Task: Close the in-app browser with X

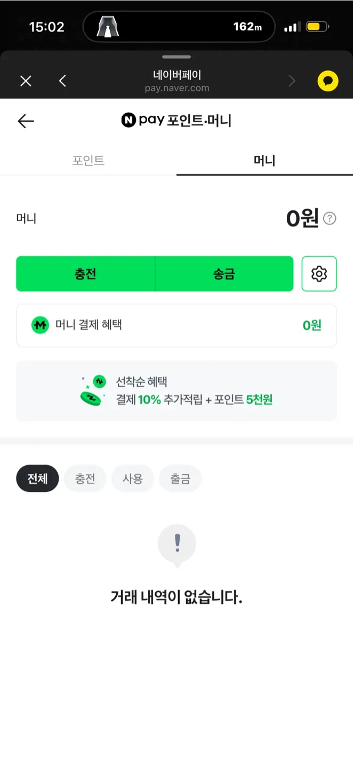Action: pyautogui.click(x=26, y=81)
